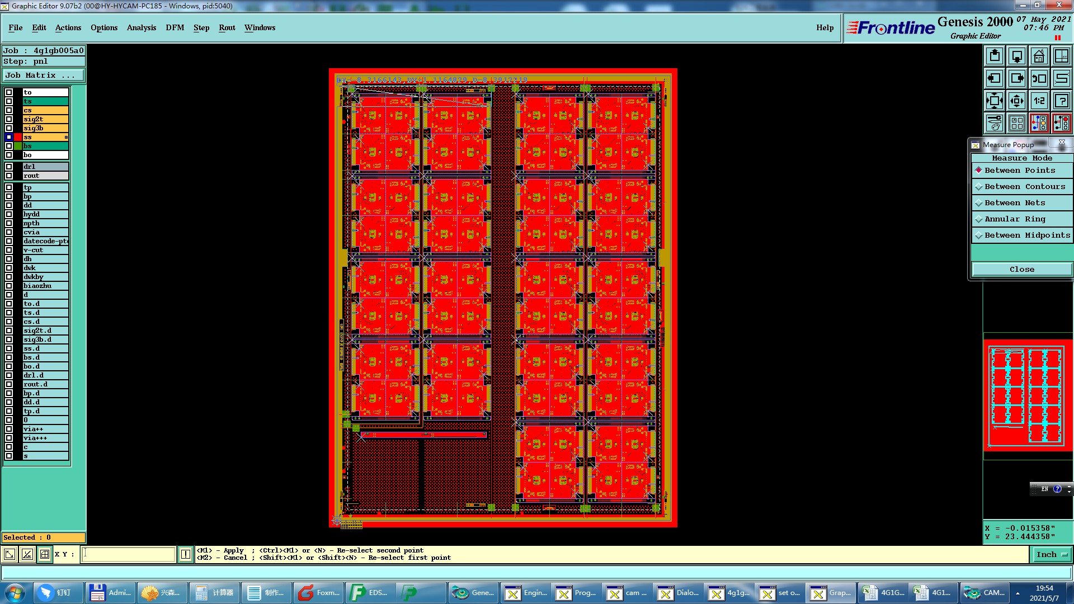Close the Measure Popup with Close button
The image size is (1074, 604).
(x=1021, y=270)
